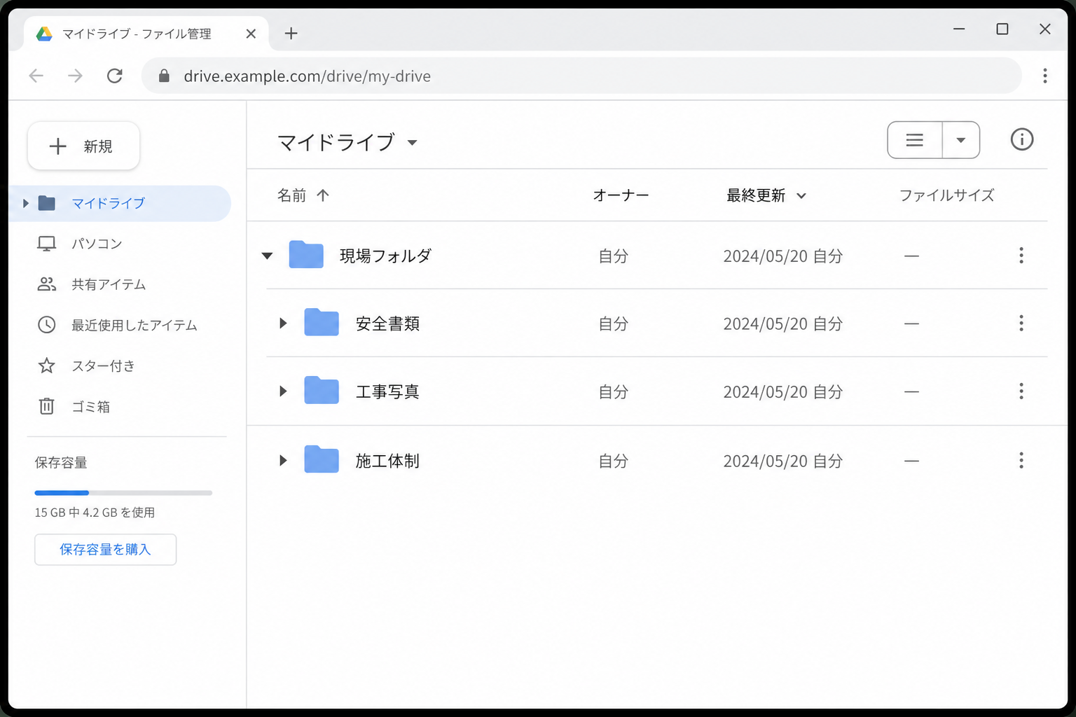Select マイドライブ in the sidebar

120,203
